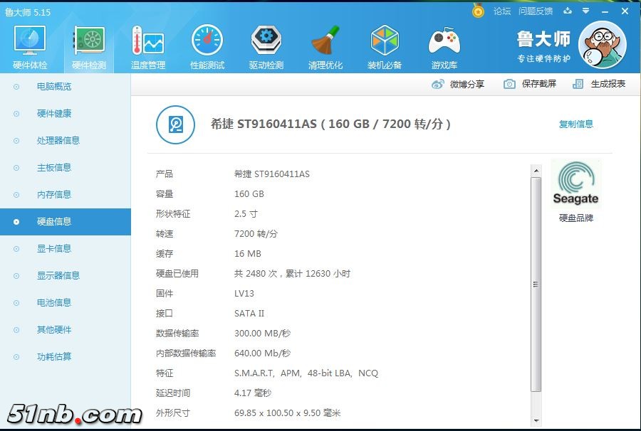Click 复制信息 copy info link
641x431 pixels.
[x=575, y=124]
